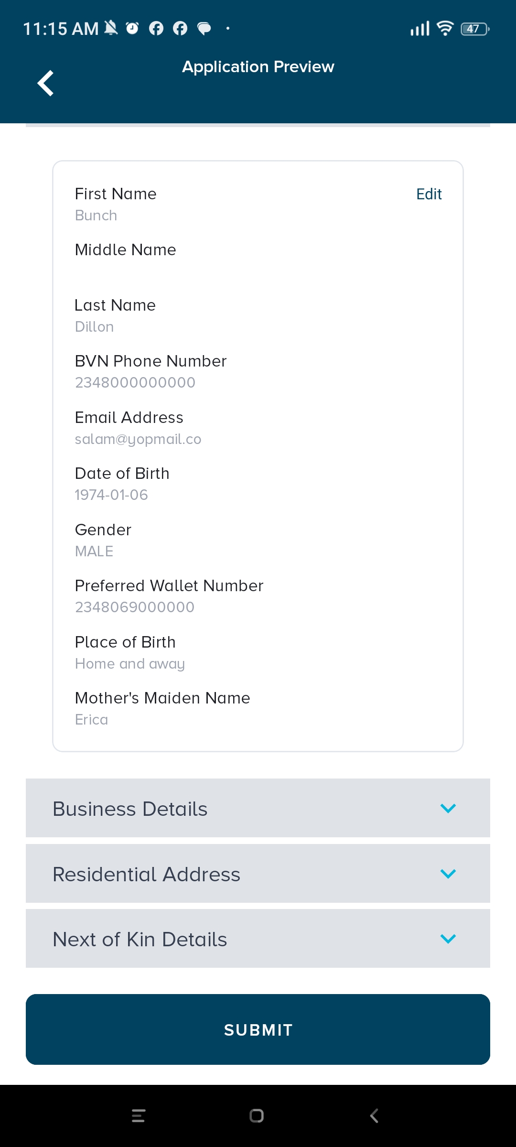Image resolution: width=516 pixels, height=1147 pixels.
Task: Tap the Wi-Fi status icon
Action: coord(445,29)
